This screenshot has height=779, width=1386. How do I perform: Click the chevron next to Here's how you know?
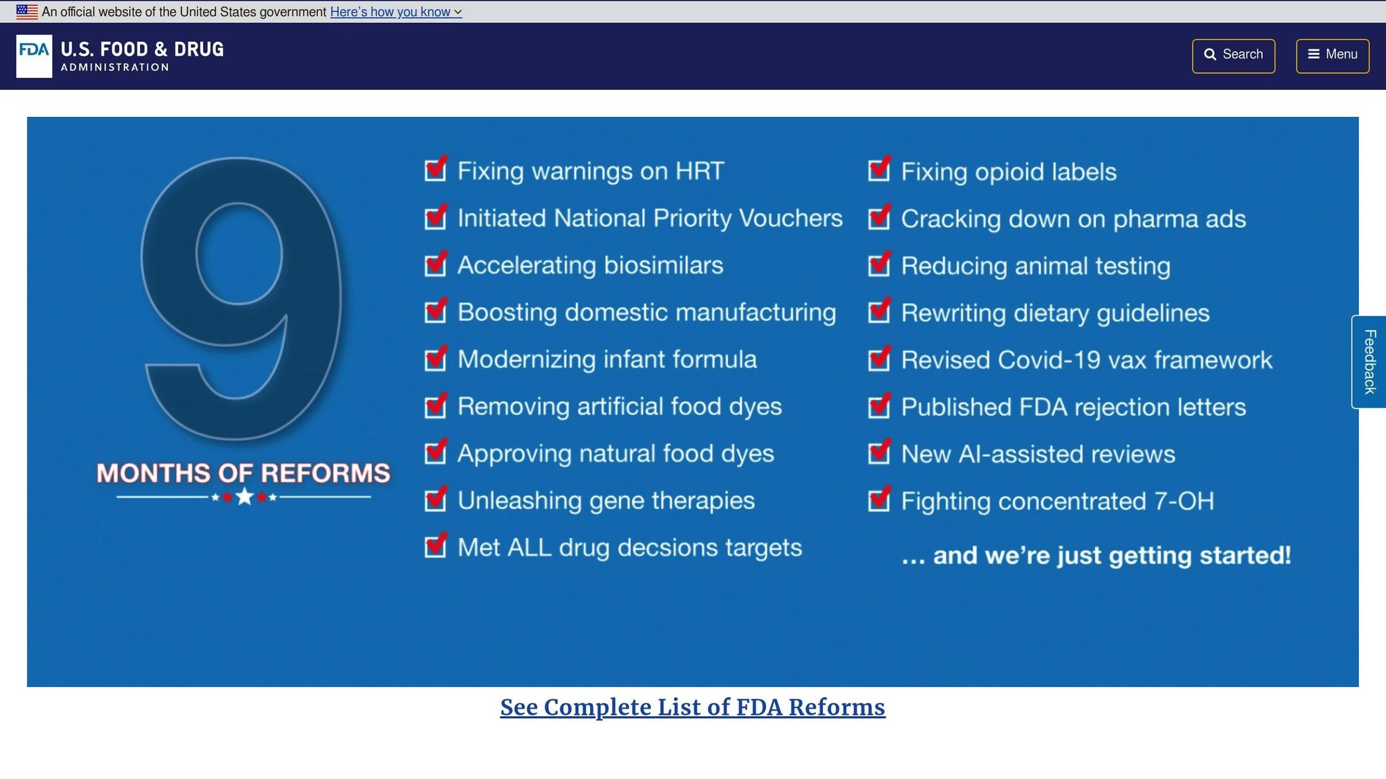pyautogui.click(x=457, y=12)
